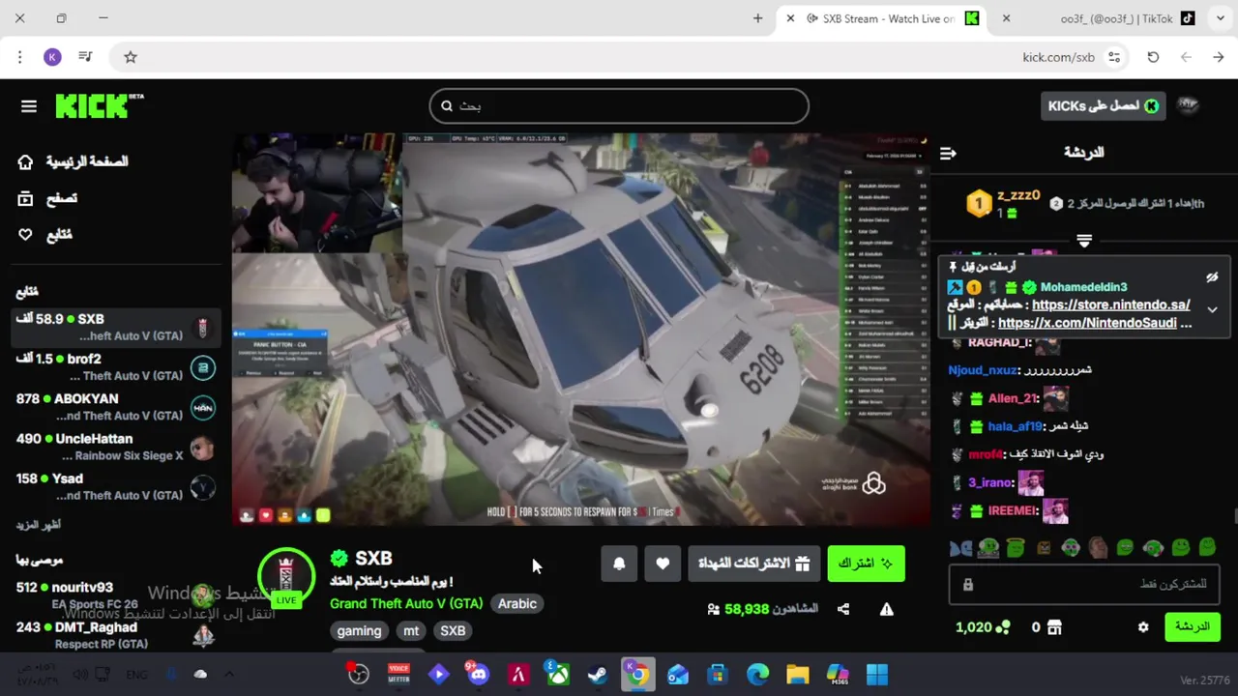Follow SXB with the heart button

(663, 564)
